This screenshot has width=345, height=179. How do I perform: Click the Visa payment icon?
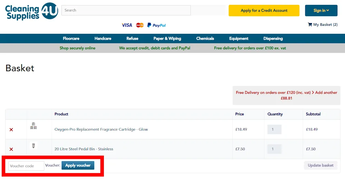(127, 25)
